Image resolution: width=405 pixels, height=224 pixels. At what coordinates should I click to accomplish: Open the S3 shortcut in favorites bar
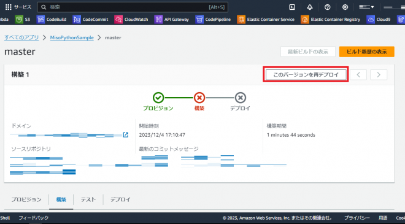point(23,20)
